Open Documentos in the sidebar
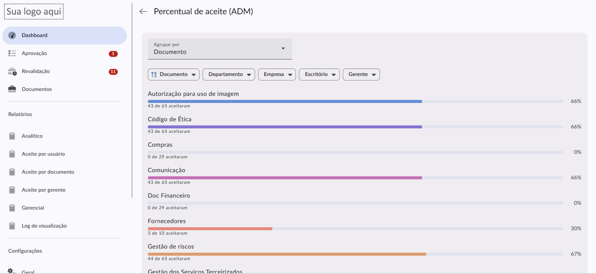 [65, 89]
